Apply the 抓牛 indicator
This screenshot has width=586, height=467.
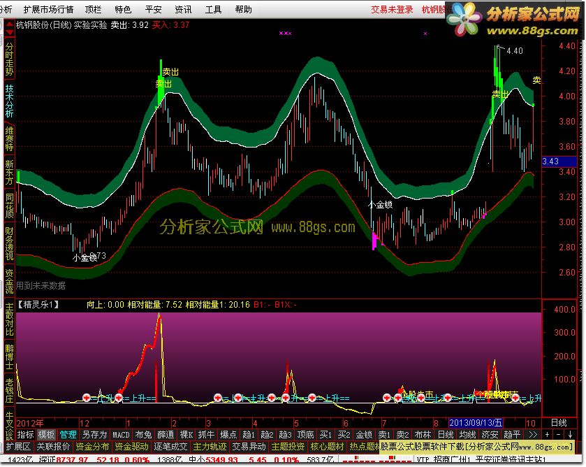click(206, 434)
